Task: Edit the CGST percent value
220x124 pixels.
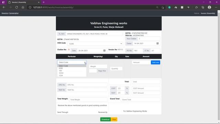Action: tap(121, 88)
